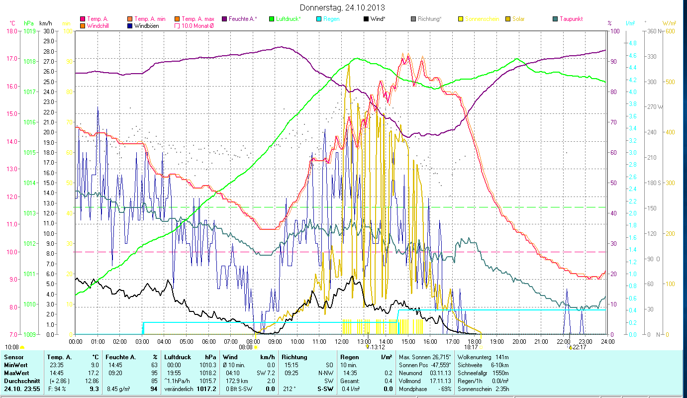The image size is (687, 398).
Task: Click the orange Temp. A. min legend square
Action: coord(130,19)
